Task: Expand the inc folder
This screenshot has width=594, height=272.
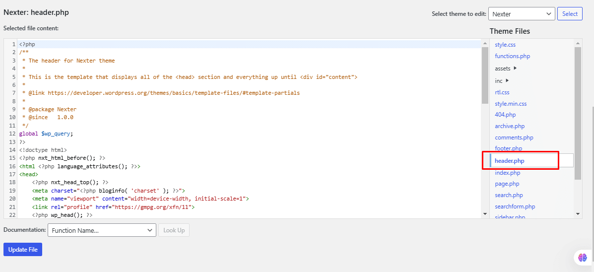Action: coord(502,81)
